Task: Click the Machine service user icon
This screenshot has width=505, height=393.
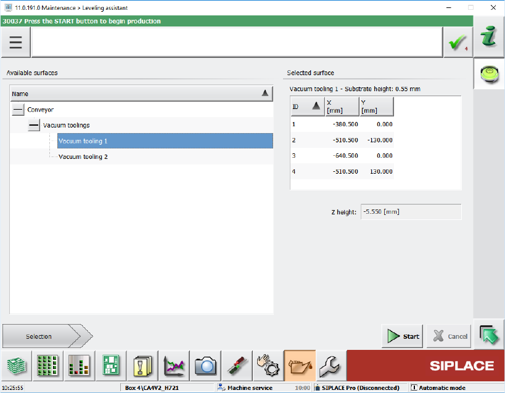Action: (x=221, y=387)
